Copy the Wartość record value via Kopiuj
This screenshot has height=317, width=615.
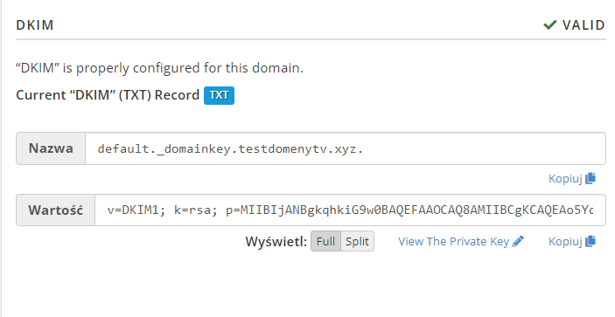click(x=572, y=241)
